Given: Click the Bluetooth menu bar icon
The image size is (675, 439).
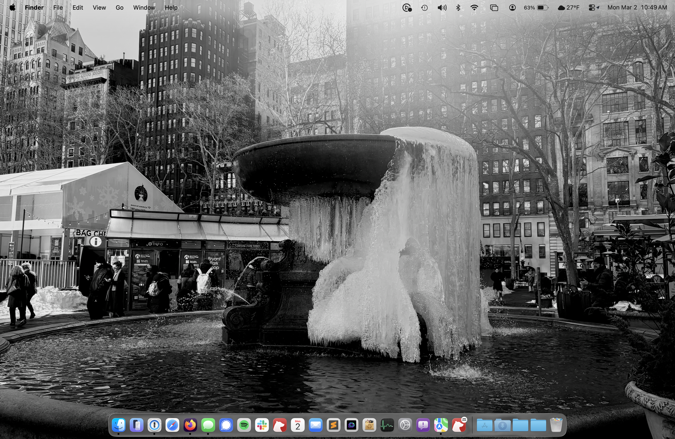Looking at the screenshot, I should (458, 8).
